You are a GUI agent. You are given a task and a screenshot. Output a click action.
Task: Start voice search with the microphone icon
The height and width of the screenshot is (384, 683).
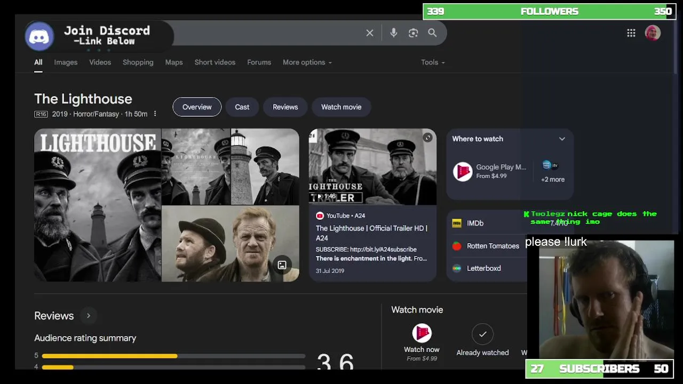[x=394, y=33]
